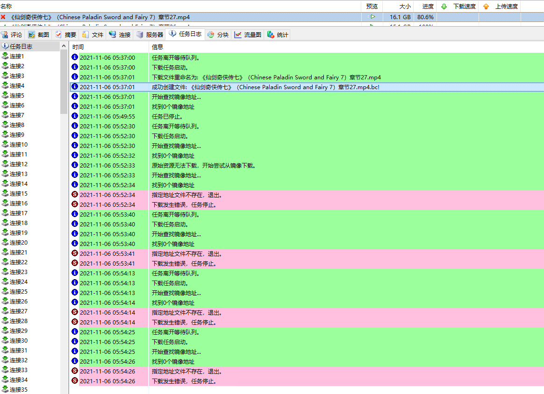Click the icon beside 连接23
Screen dimensions: 544x394
click(5, 272)
